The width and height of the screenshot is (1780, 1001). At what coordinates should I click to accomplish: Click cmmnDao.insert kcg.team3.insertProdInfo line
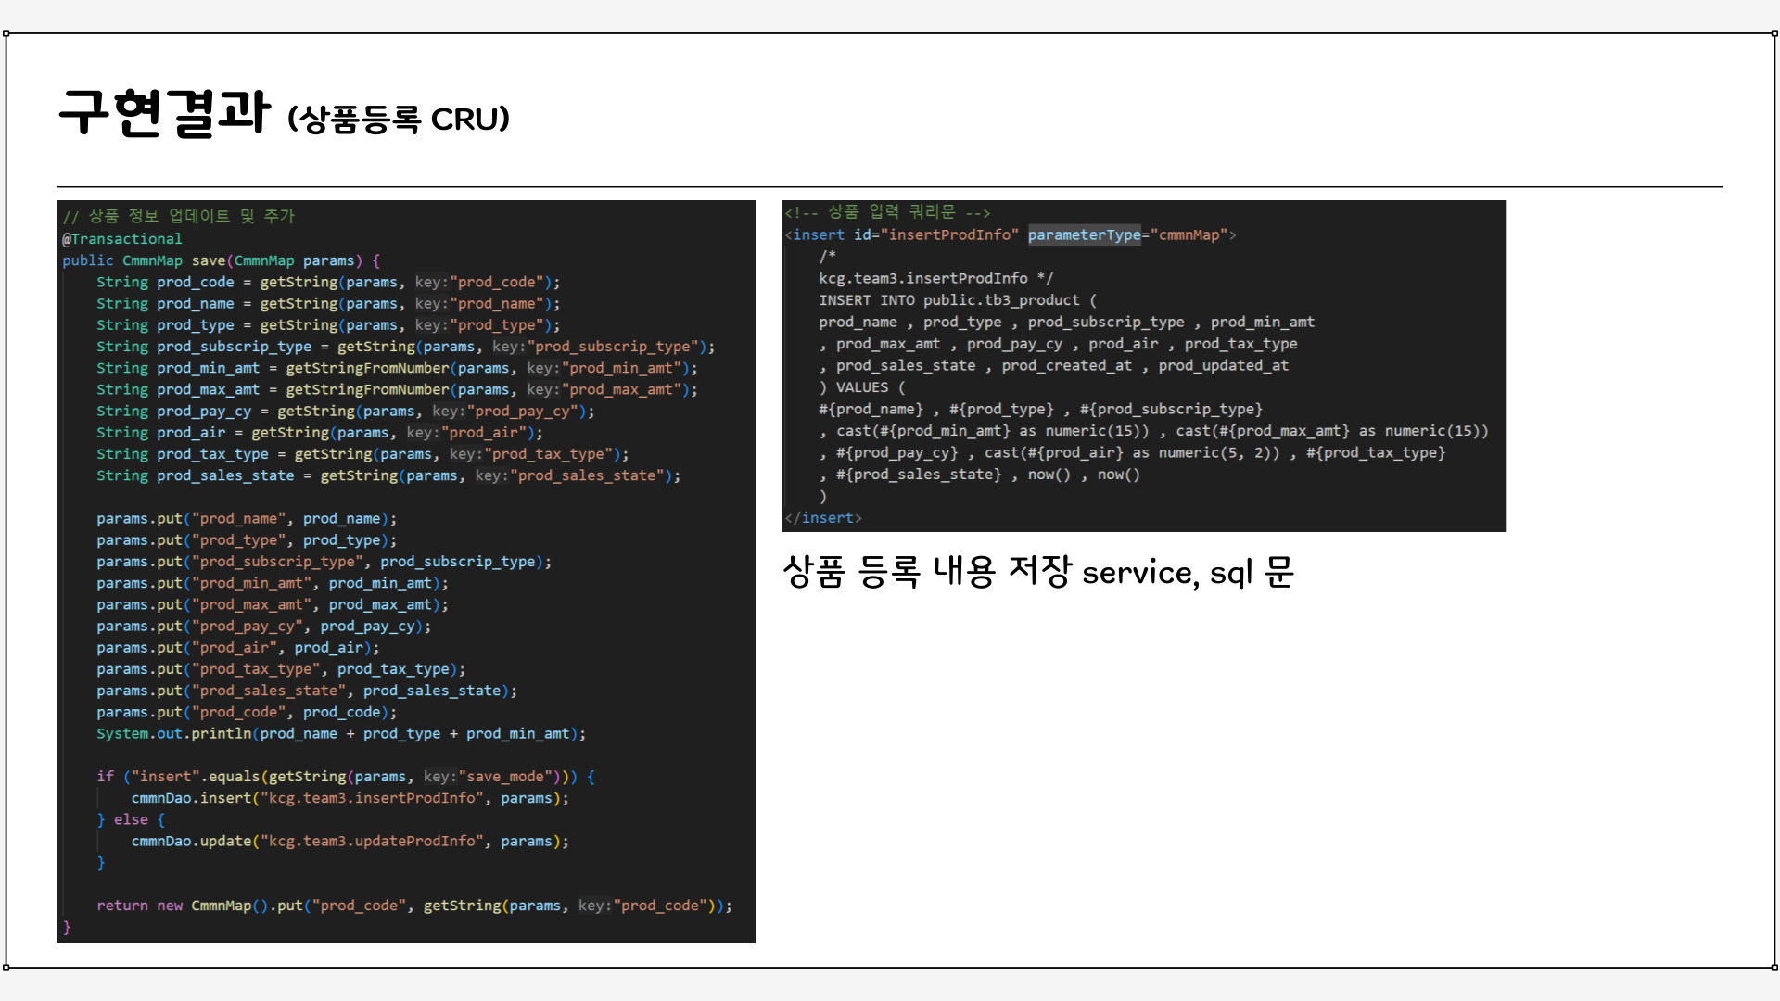(350, 798)
